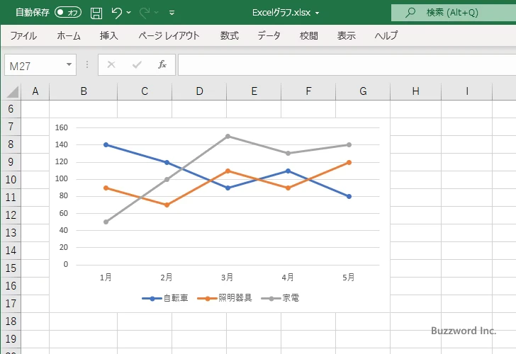
Task: Expand the Redo history dropdown arrow
Action: coord(157,13)
